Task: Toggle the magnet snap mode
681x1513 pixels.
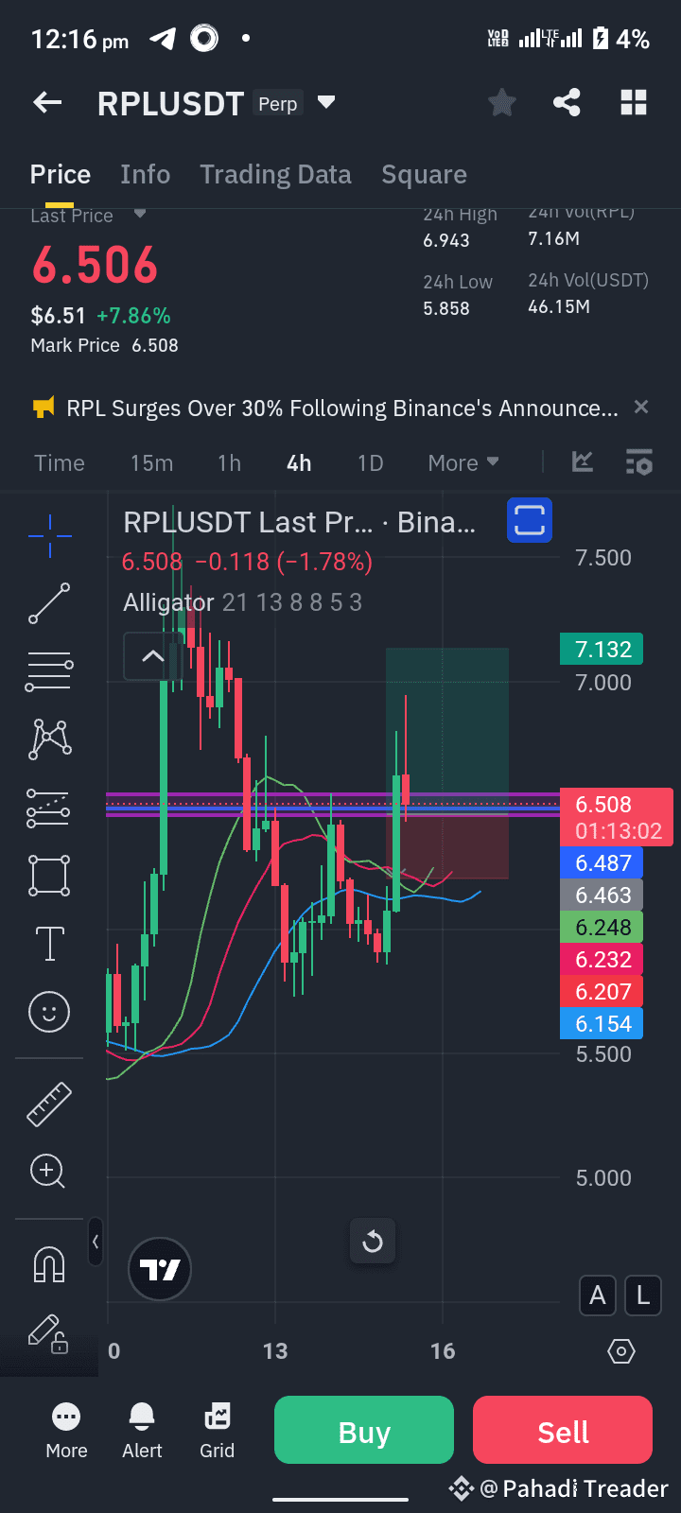Action: [49, 1264]
